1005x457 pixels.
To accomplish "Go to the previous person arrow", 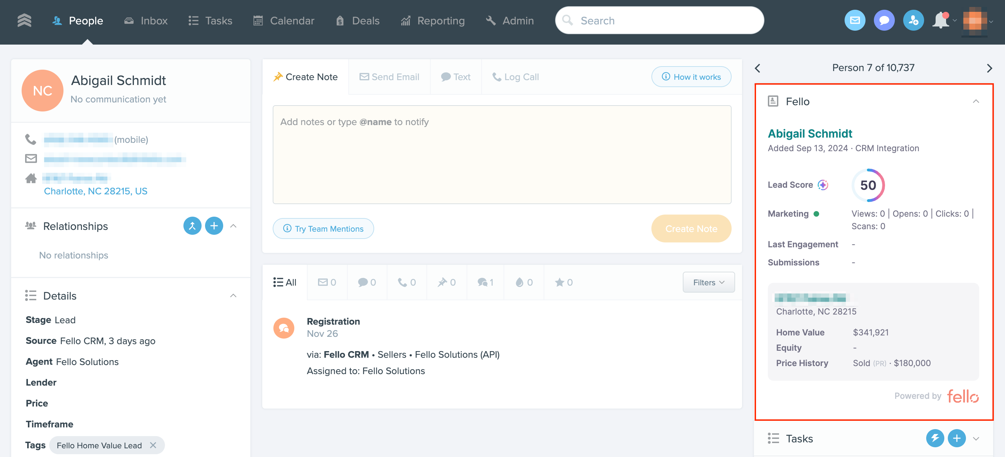I will pos(757,68).
